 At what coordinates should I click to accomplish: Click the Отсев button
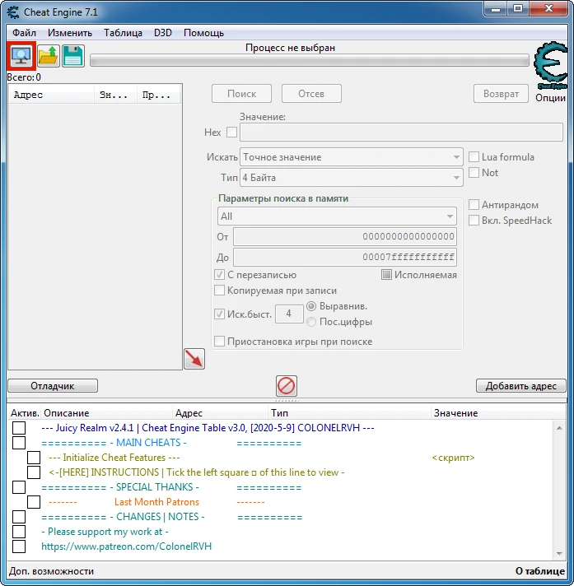[x=311, y=94]
